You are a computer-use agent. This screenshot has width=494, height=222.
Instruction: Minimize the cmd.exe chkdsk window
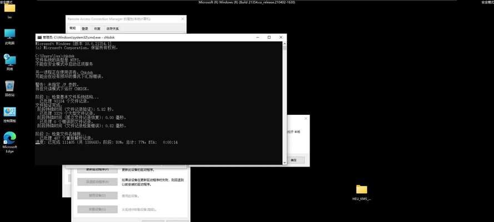point(257,37)
